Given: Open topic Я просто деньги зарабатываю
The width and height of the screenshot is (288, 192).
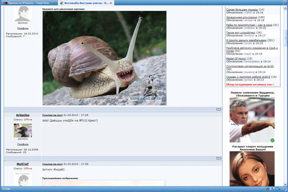Looking at the screenshot, I should (246, 40).
